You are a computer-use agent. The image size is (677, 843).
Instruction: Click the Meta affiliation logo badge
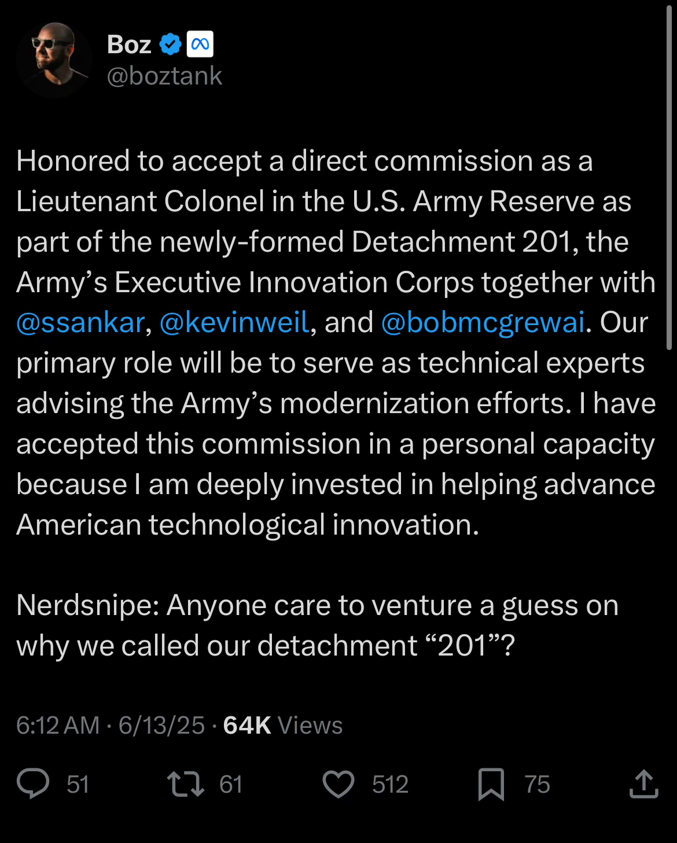200,45
